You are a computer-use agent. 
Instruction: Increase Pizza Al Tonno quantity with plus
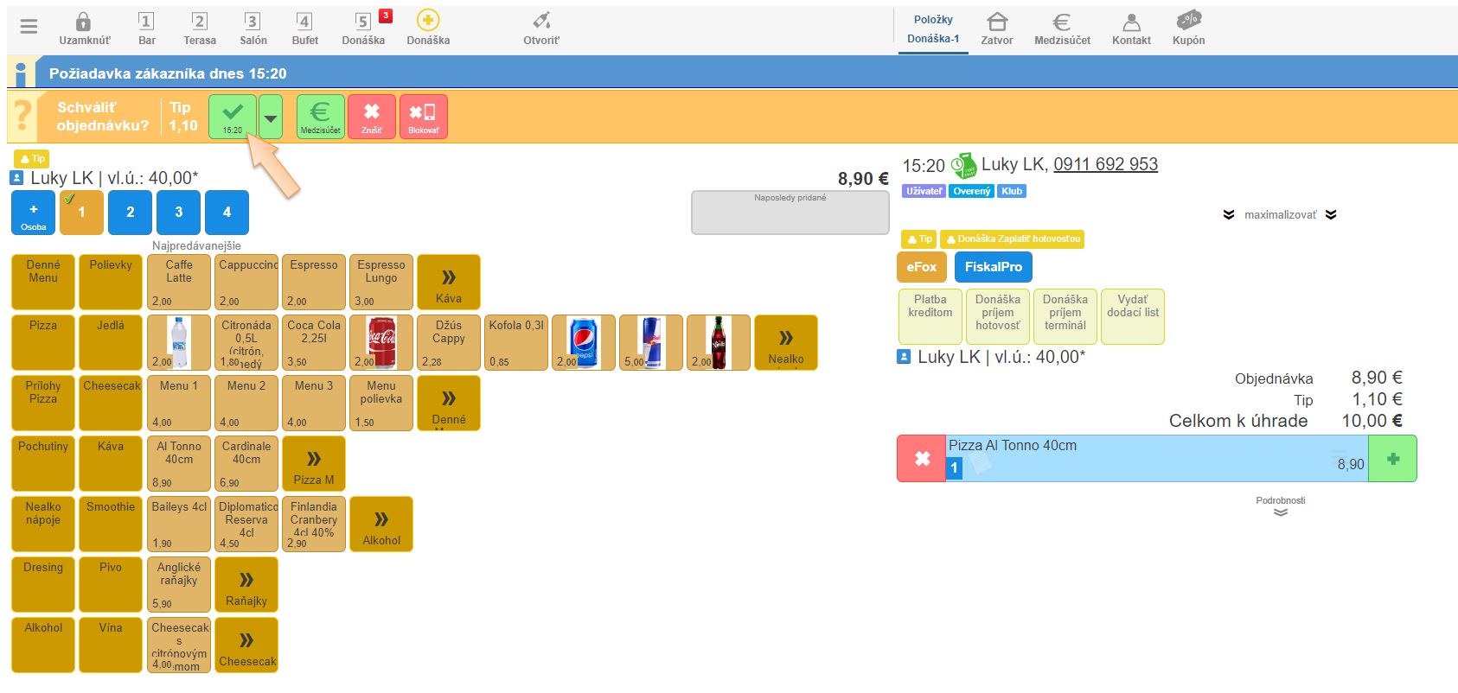pyautogui.click(x=1392, y=459)
